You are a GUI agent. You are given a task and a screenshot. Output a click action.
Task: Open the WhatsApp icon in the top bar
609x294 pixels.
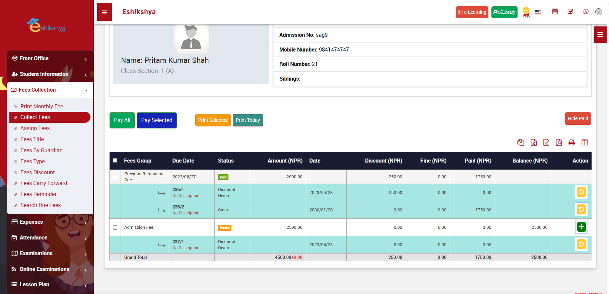click(x=586, y=12)
